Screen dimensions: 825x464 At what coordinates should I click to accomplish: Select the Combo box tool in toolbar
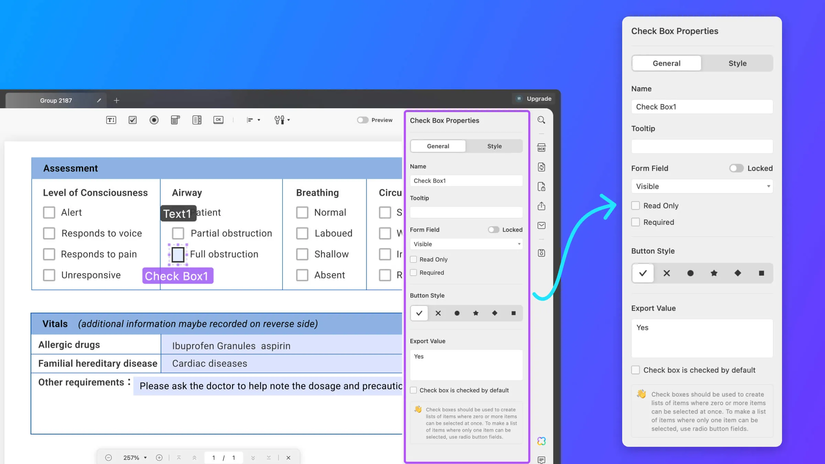coord(175,120)
